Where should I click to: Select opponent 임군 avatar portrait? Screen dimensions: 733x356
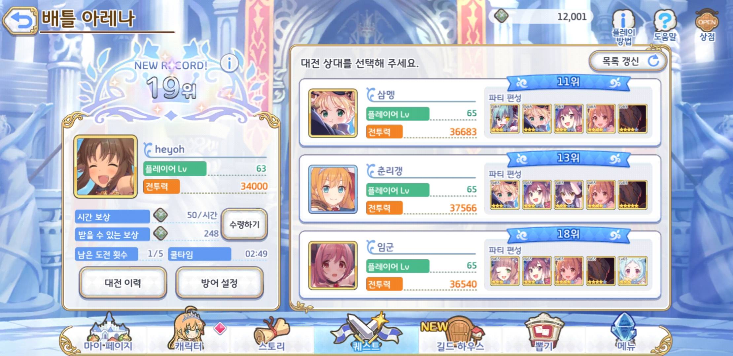333,265
